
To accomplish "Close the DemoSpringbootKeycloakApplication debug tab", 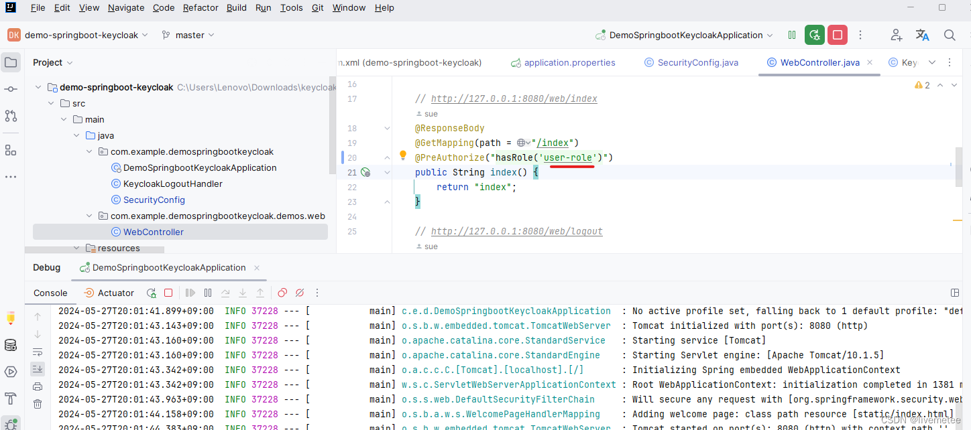I will 256,267.
